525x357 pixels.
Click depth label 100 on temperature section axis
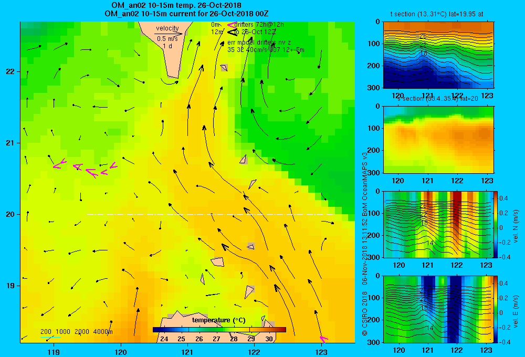[374, 44]
